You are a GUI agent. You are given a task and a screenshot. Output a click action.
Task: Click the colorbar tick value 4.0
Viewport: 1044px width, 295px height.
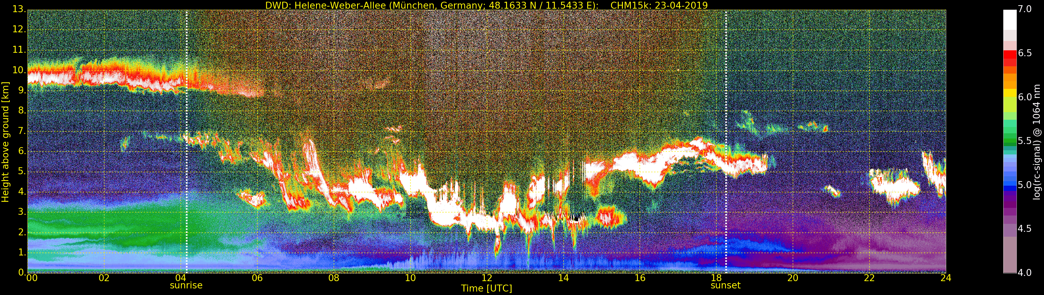pyautogui.click(x=1024, y=273)
